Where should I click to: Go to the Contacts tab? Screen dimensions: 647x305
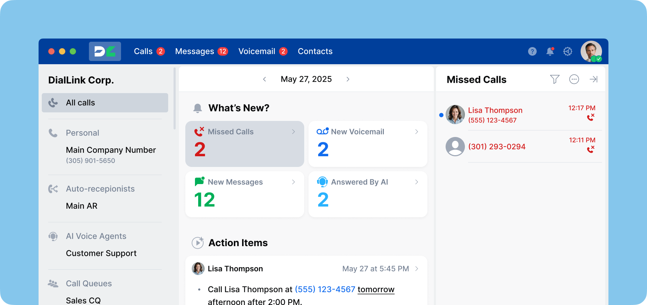coord(315,51)
